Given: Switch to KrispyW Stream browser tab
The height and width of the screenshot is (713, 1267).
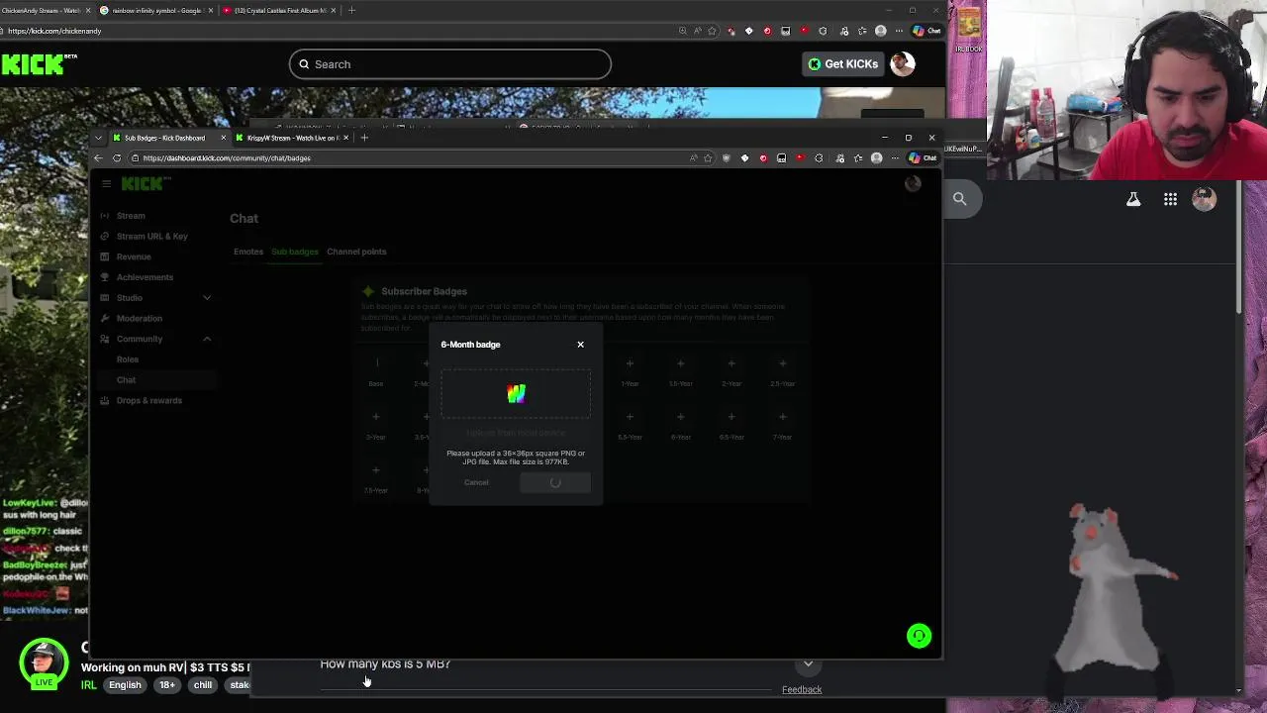Looking at the screenshot, I should [292, 138].
